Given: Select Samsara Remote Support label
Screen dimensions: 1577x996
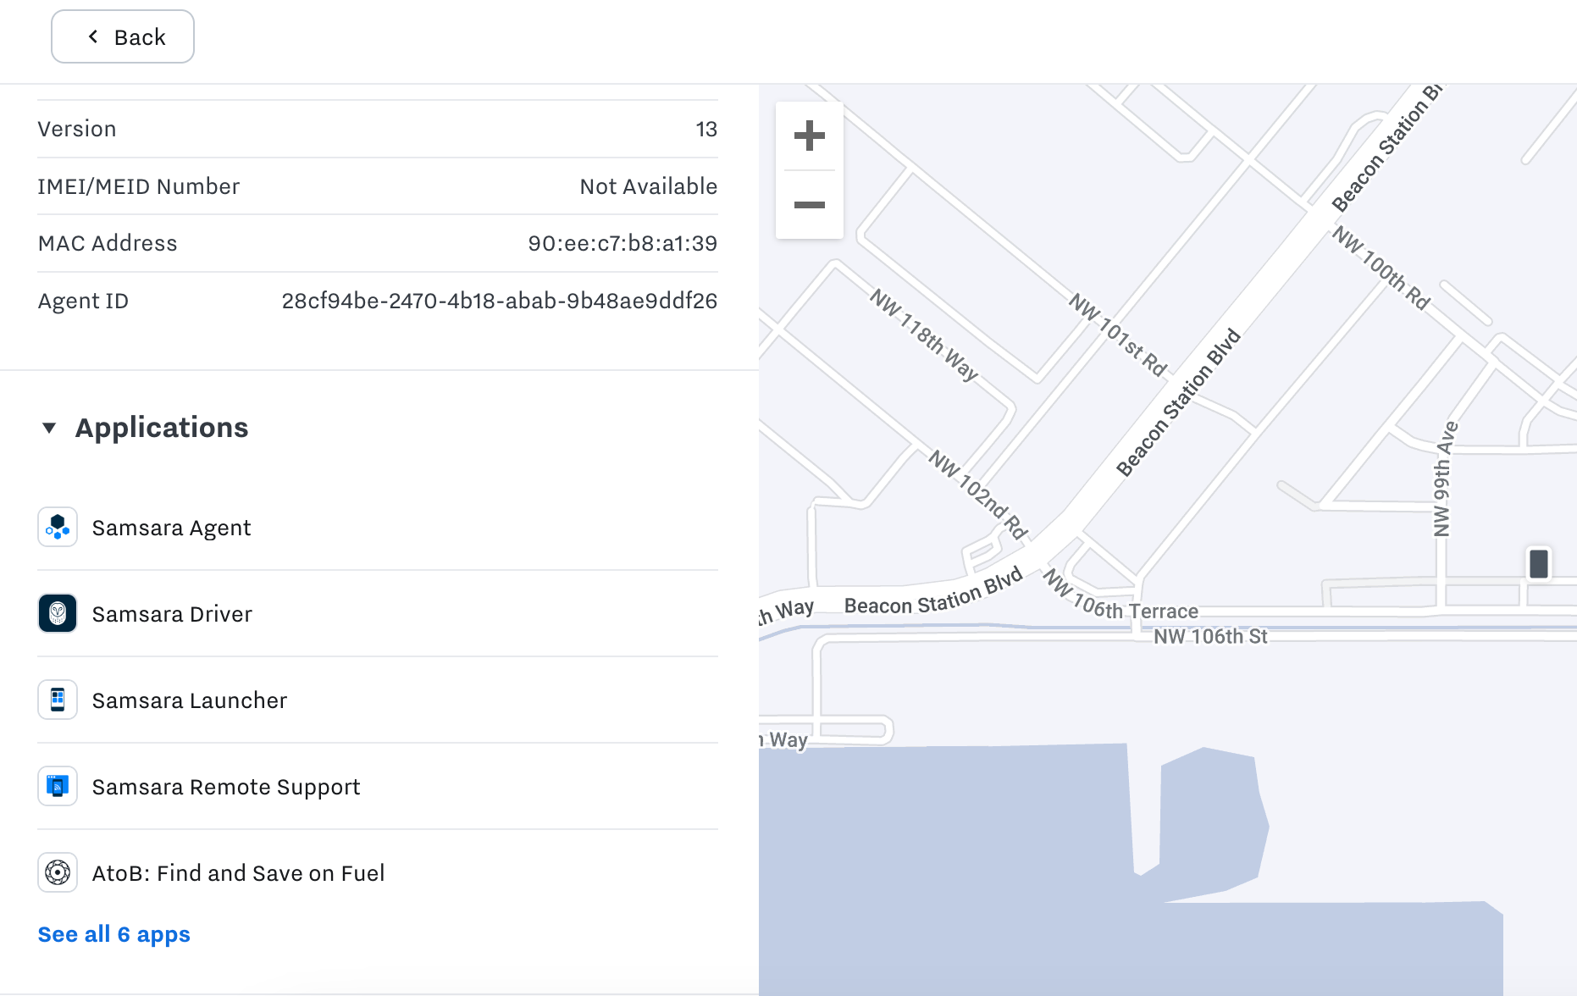Looking at the screenshot, I should click(226, 787).
